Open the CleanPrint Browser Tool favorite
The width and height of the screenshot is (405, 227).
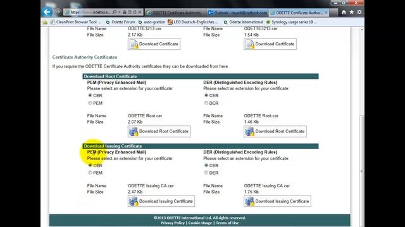pos(76,22)
